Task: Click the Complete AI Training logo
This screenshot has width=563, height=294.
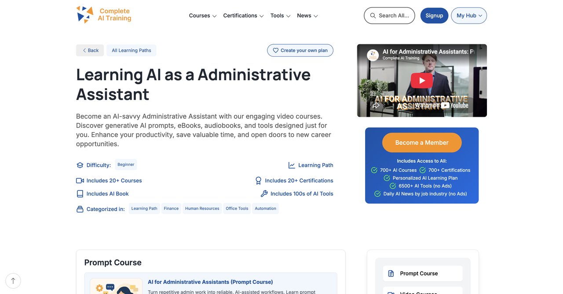Action: (104, 14)
